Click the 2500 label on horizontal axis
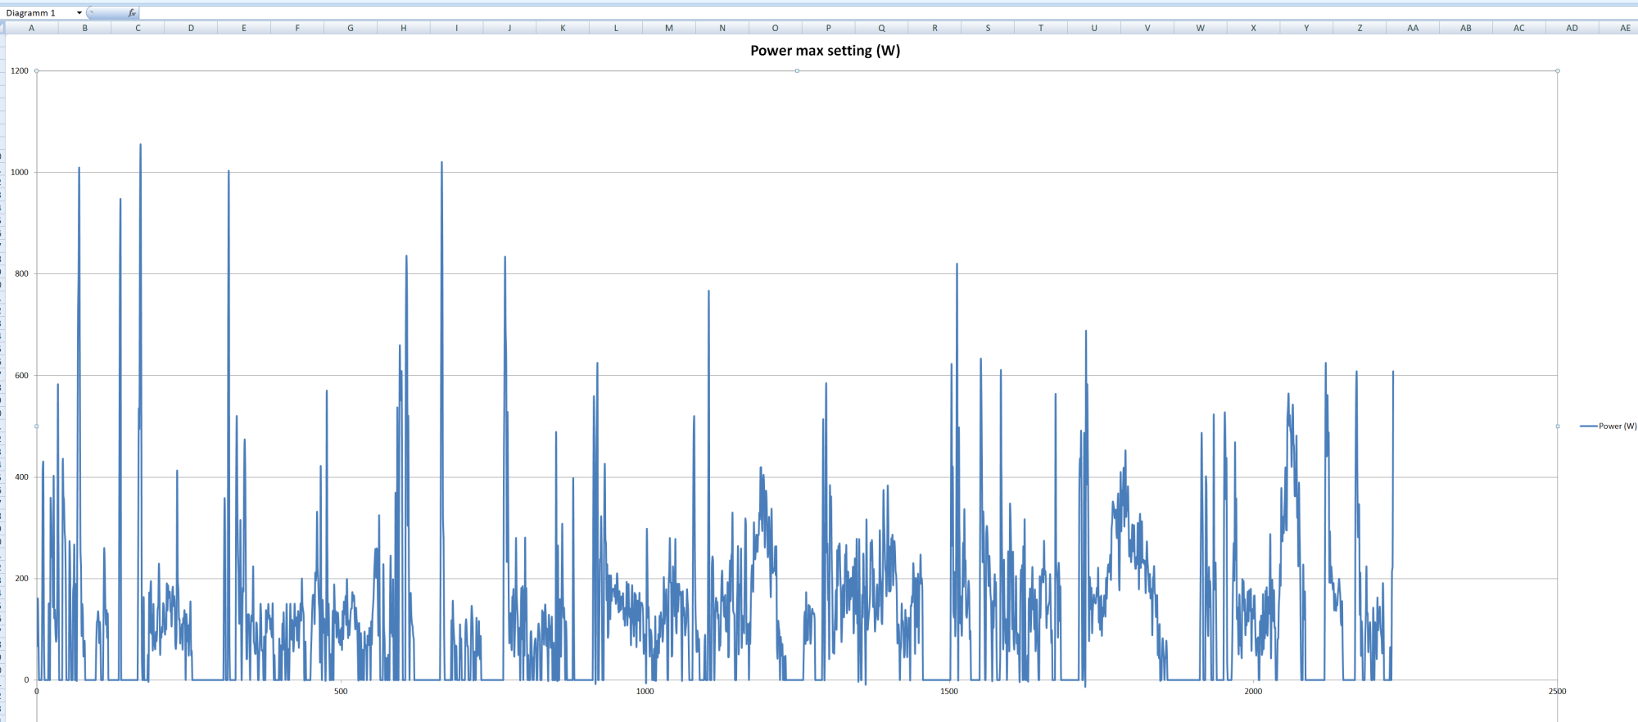The height and width of the screenshot is (722, 1638). pos(1557,692)
